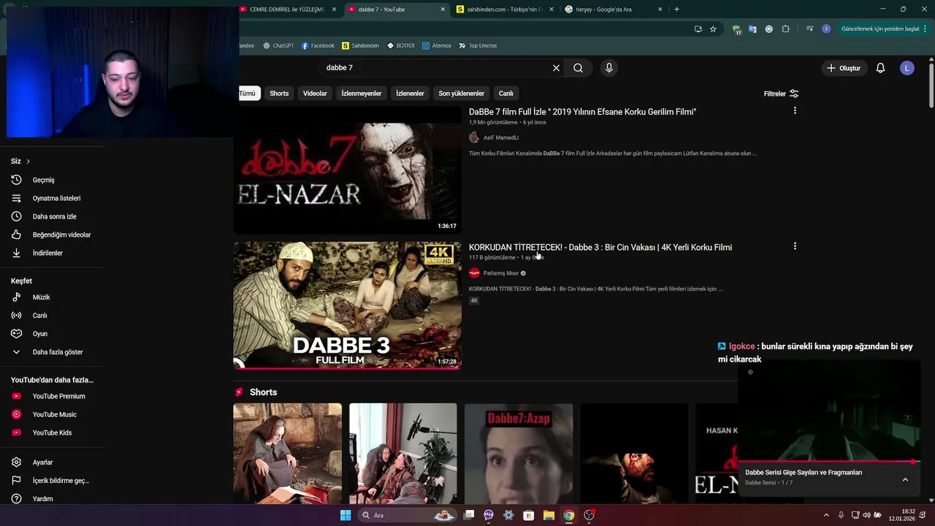Screen dimensions: 935x526
Task: Open Beğendiğim videolar in sidebar
Action: point(61,235)
